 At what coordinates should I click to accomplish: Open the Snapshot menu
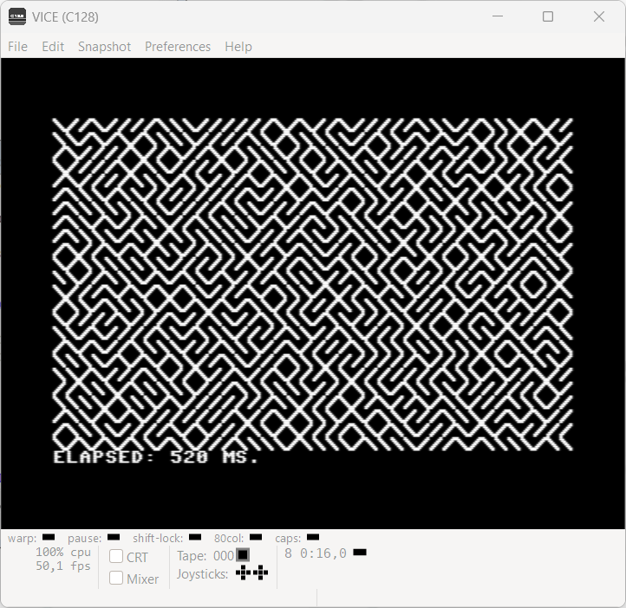104,47
